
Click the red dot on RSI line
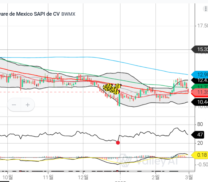pyautogui.click(x=118, y=142)
